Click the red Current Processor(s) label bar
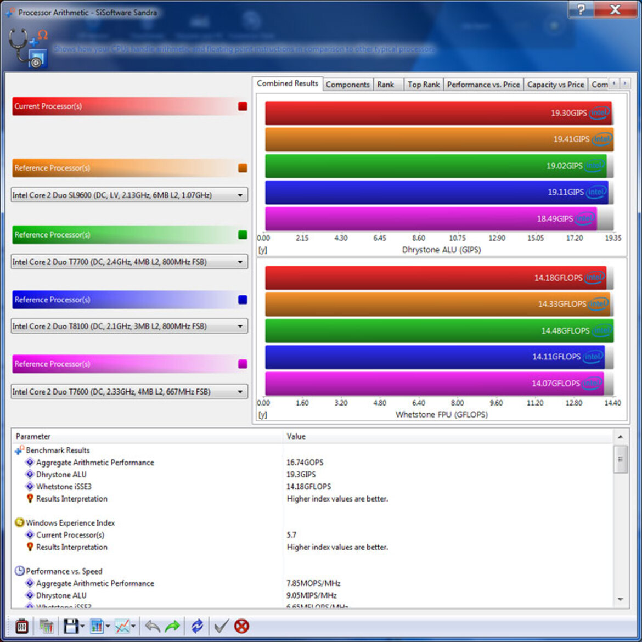This screenshot has width=642, height=642. (129, 106)
